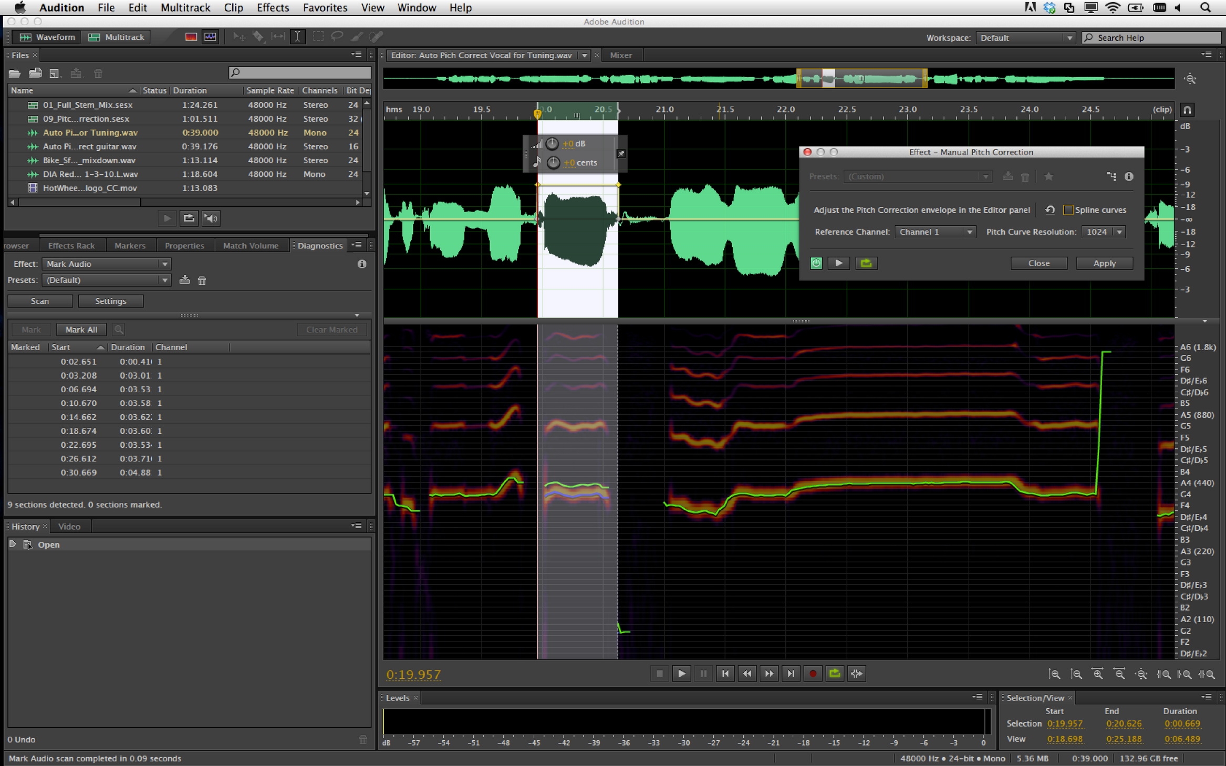The height and width of the screenshot is (766, 1226).
Task: Open the Effects menu
Action: pyautogui.click(x=273, y=8)
